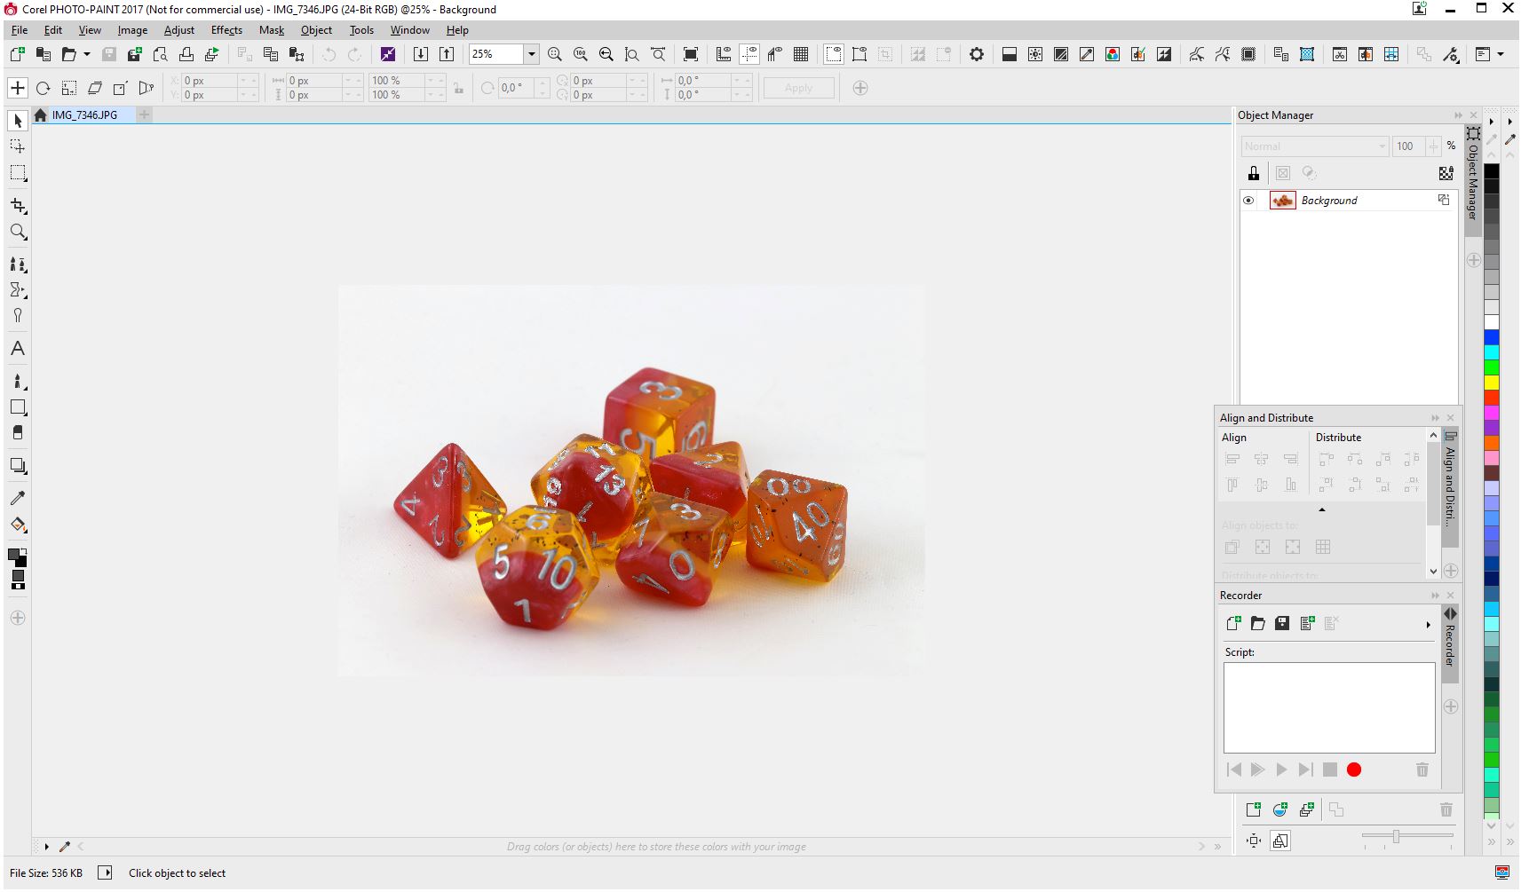Image resolution: width=1521 pixels, height=892 pixels.
Task: Toggle Show Mask Marquee button
Action: 833,54
